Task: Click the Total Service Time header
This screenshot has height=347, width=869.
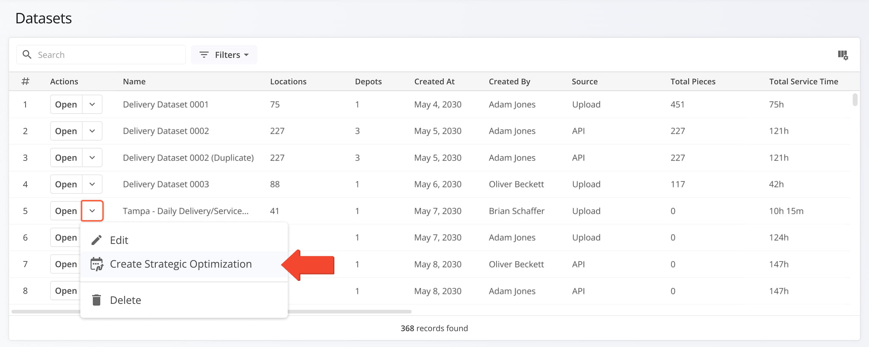Action: [x=804, y=81]
